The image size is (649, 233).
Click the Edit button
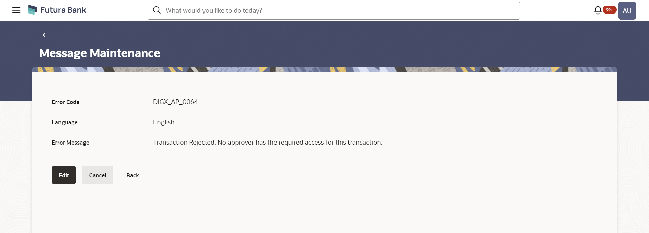tap(64, 175)
